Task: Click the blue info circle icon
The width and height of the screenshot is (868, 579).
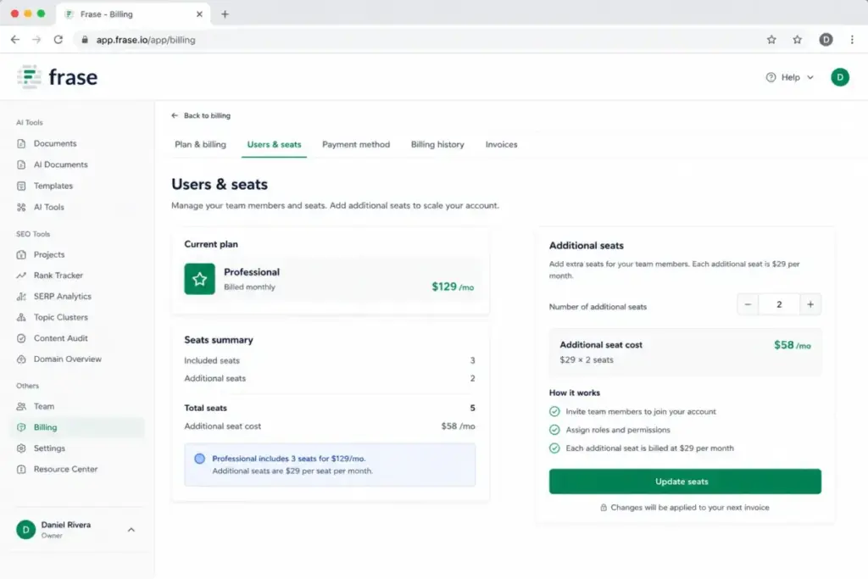Action: (200, 459)
